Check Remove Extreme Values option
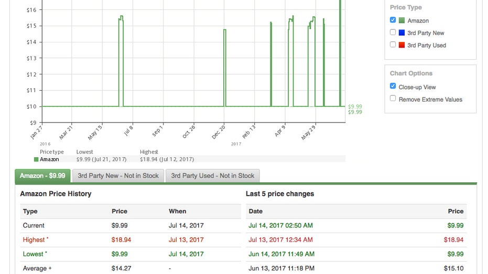This screenshot has width=488, height=274. [393, 98]
